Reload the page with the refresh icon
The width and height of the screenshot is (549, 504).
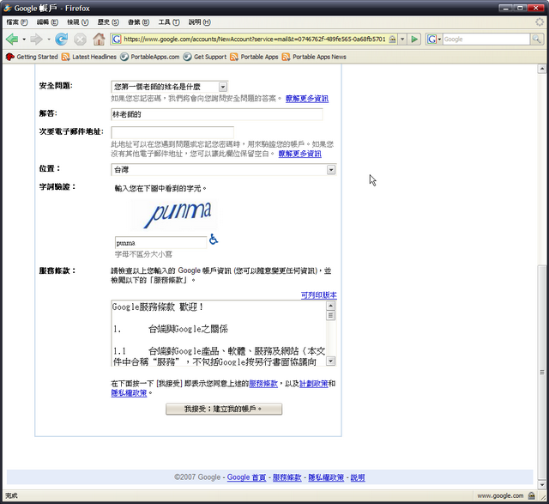tap(62, 39)
